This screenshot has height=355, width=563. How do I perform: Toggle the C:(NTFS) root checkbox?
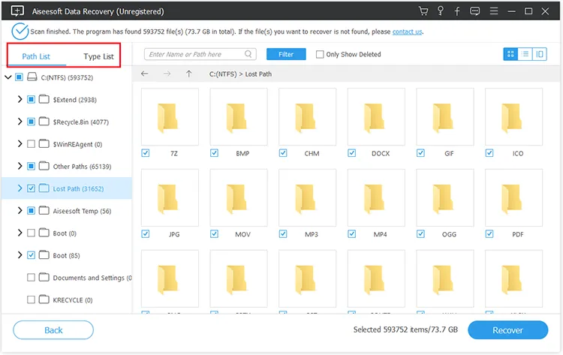[19, 77]
